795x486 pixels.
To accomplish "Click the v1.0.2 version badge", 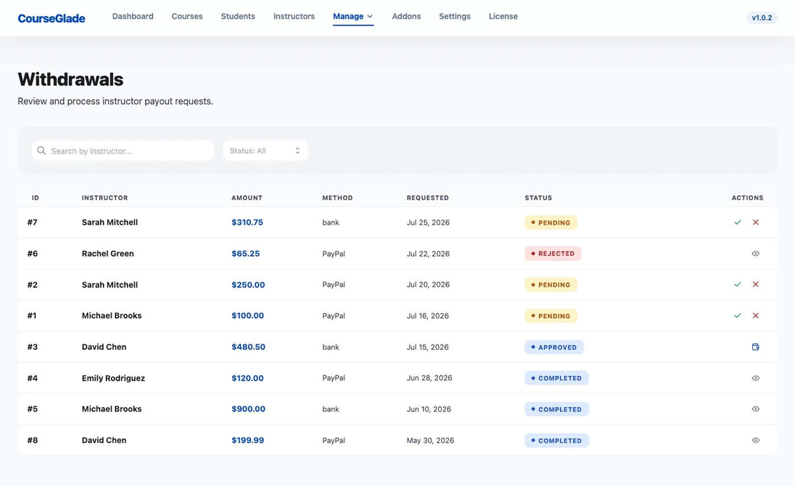I will 762,18.
